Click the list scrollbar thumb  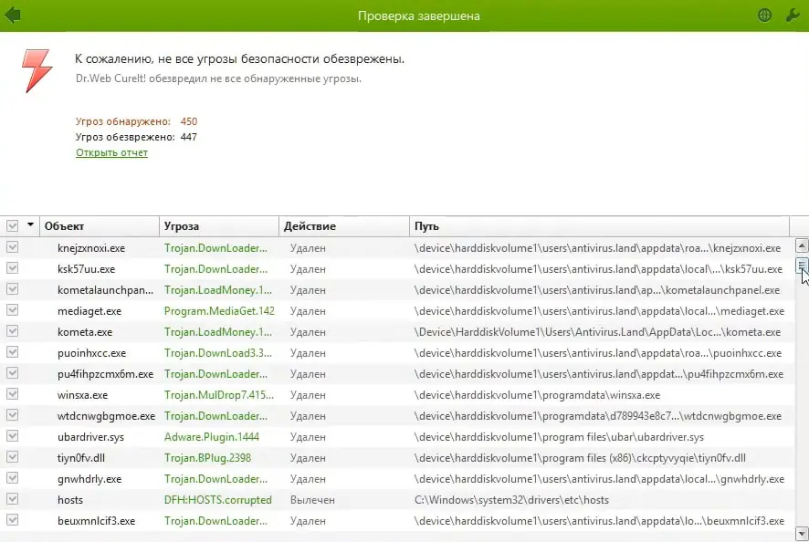[802, 266]
